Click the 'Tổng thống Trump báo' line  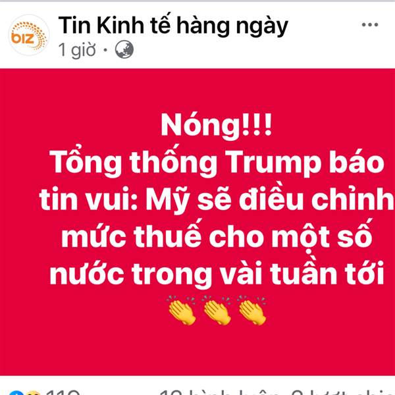coord(217,162)
